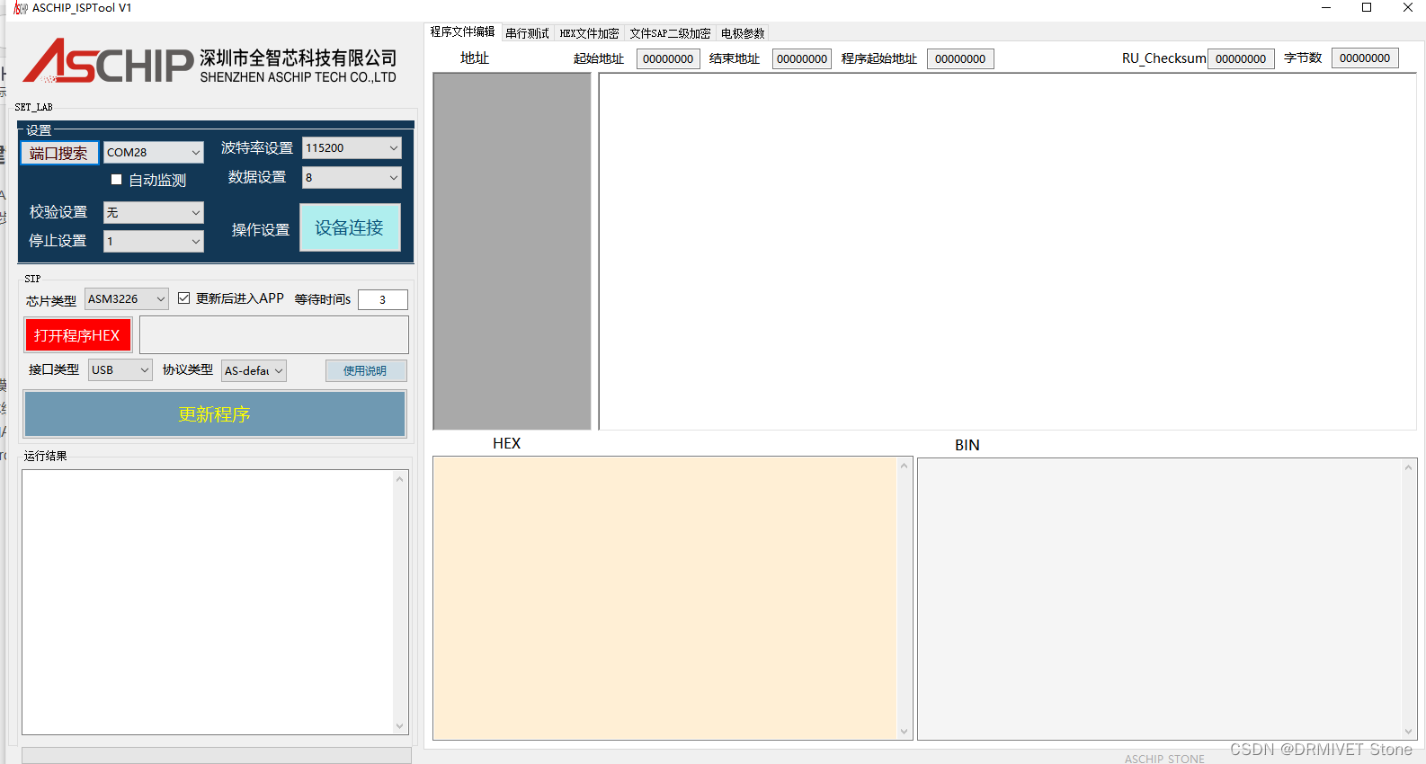Expand the ASM3226 chip type dropdown
The height and width of the screenshot is (764, 1426).
(127, 299)
